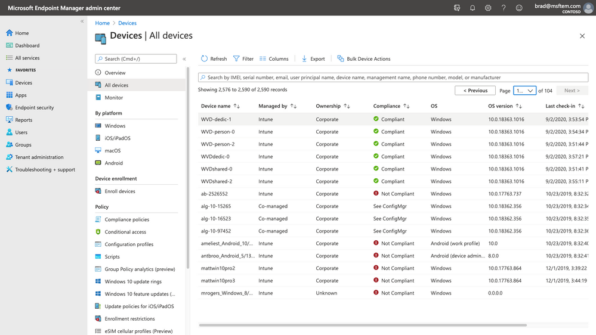596x335 pixels.
Task: Click the device search input field
Action: pos(393,77)
